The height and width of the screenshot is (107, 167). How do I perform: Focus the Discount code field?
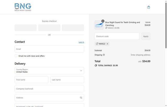117,36
